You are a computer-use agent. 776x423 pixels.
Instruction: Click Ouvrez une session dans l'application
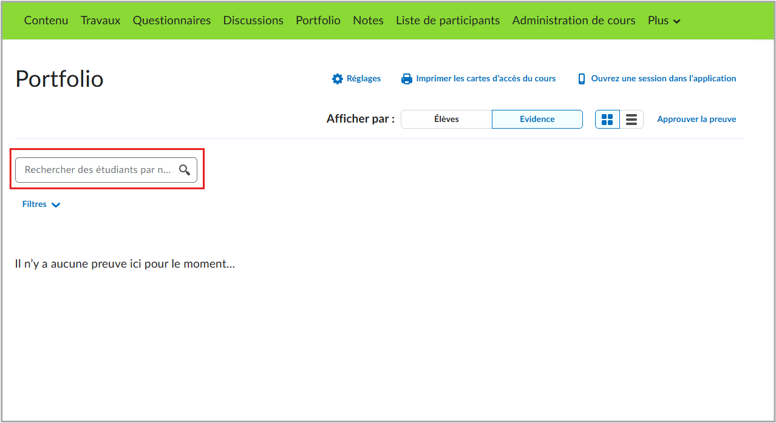(x=664, y=79)
